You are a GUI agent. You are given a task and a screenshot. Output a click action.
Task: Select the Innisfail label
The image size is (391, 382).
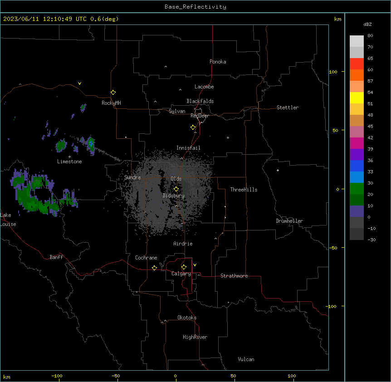pos(188,148)
